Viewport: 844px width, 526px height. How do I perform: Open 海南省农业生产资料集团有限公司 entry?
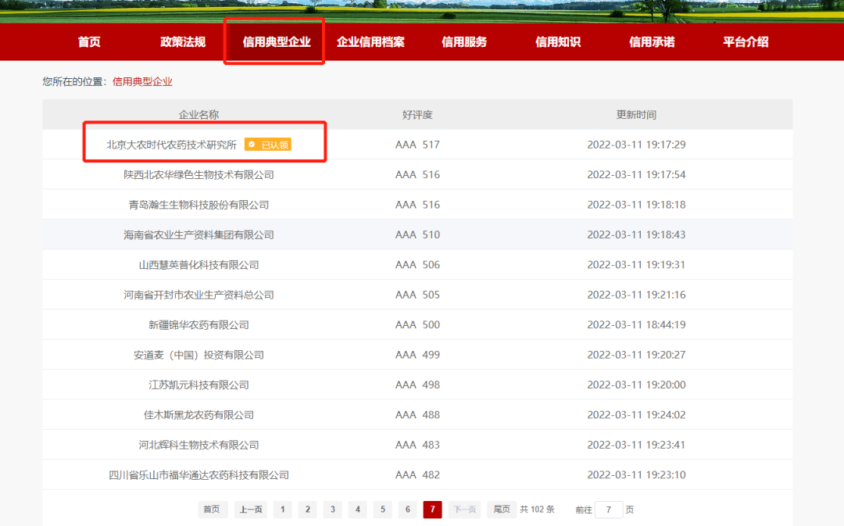pyautogui.click(x=198, y=234)
